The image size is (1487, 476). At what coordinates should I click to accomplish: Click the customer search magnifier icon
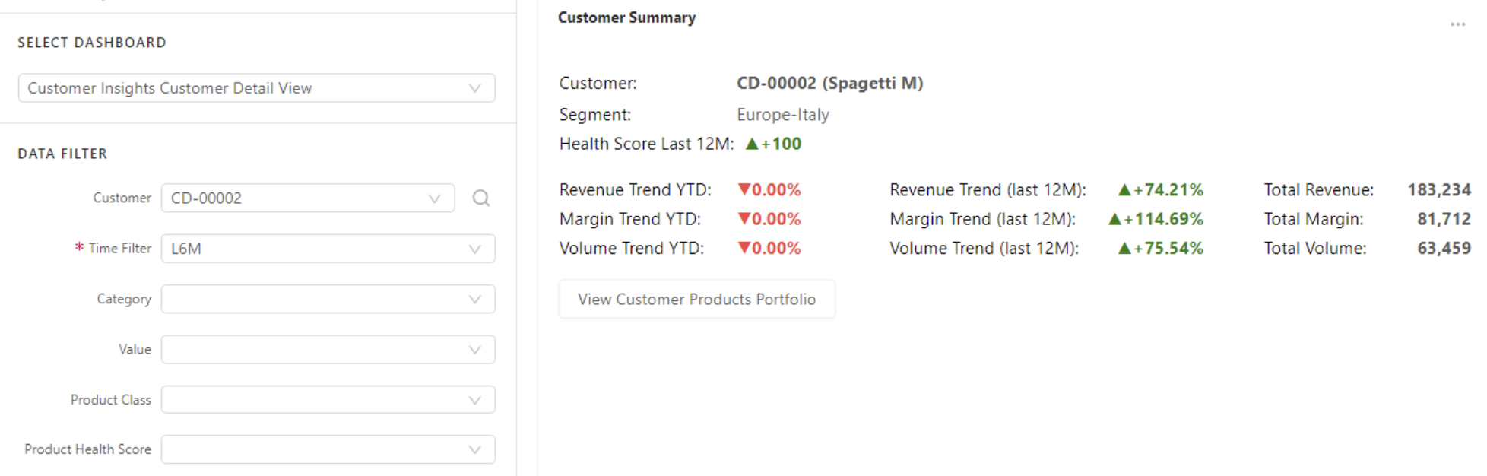tap(480, 198)
